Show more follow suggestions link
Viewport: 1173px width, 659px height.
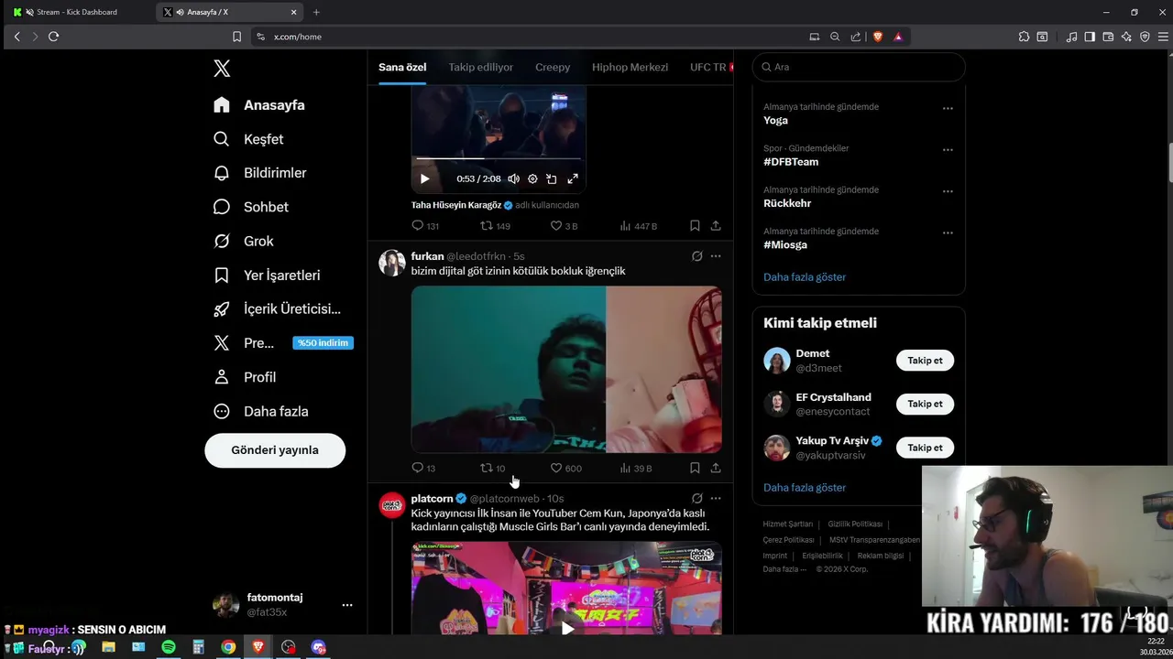click(x=805, y=487)
